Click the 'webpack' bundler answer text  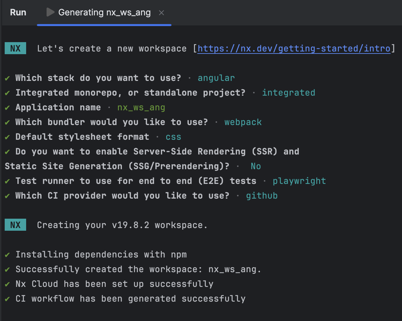pos(243,122)
